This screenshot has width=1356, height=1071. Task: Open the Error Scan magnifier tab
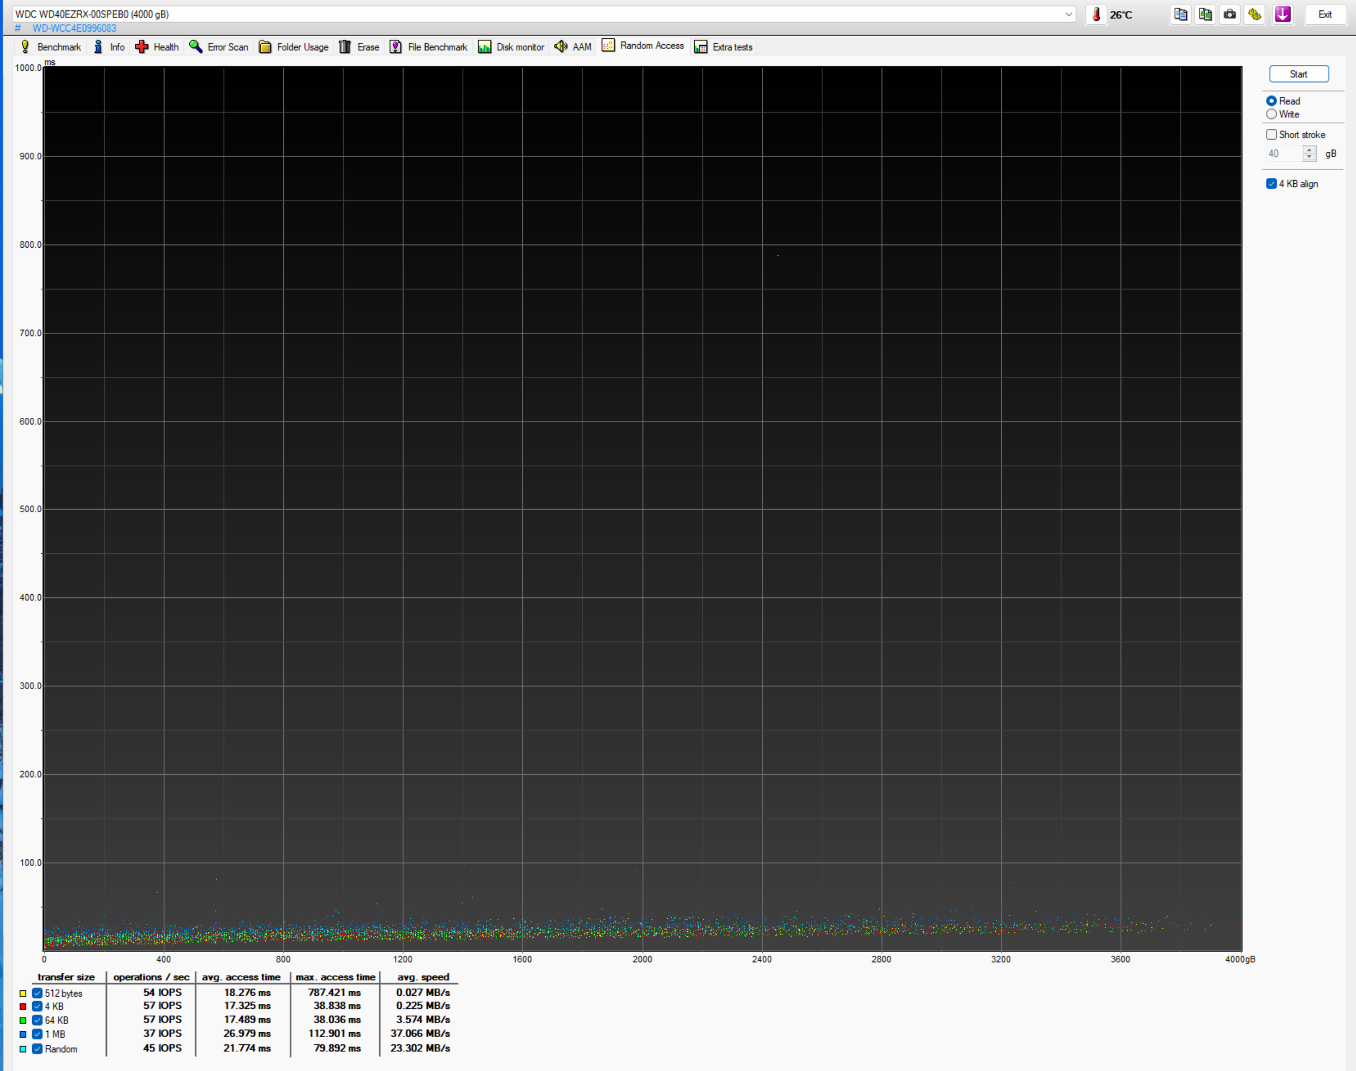click(219, 47)
